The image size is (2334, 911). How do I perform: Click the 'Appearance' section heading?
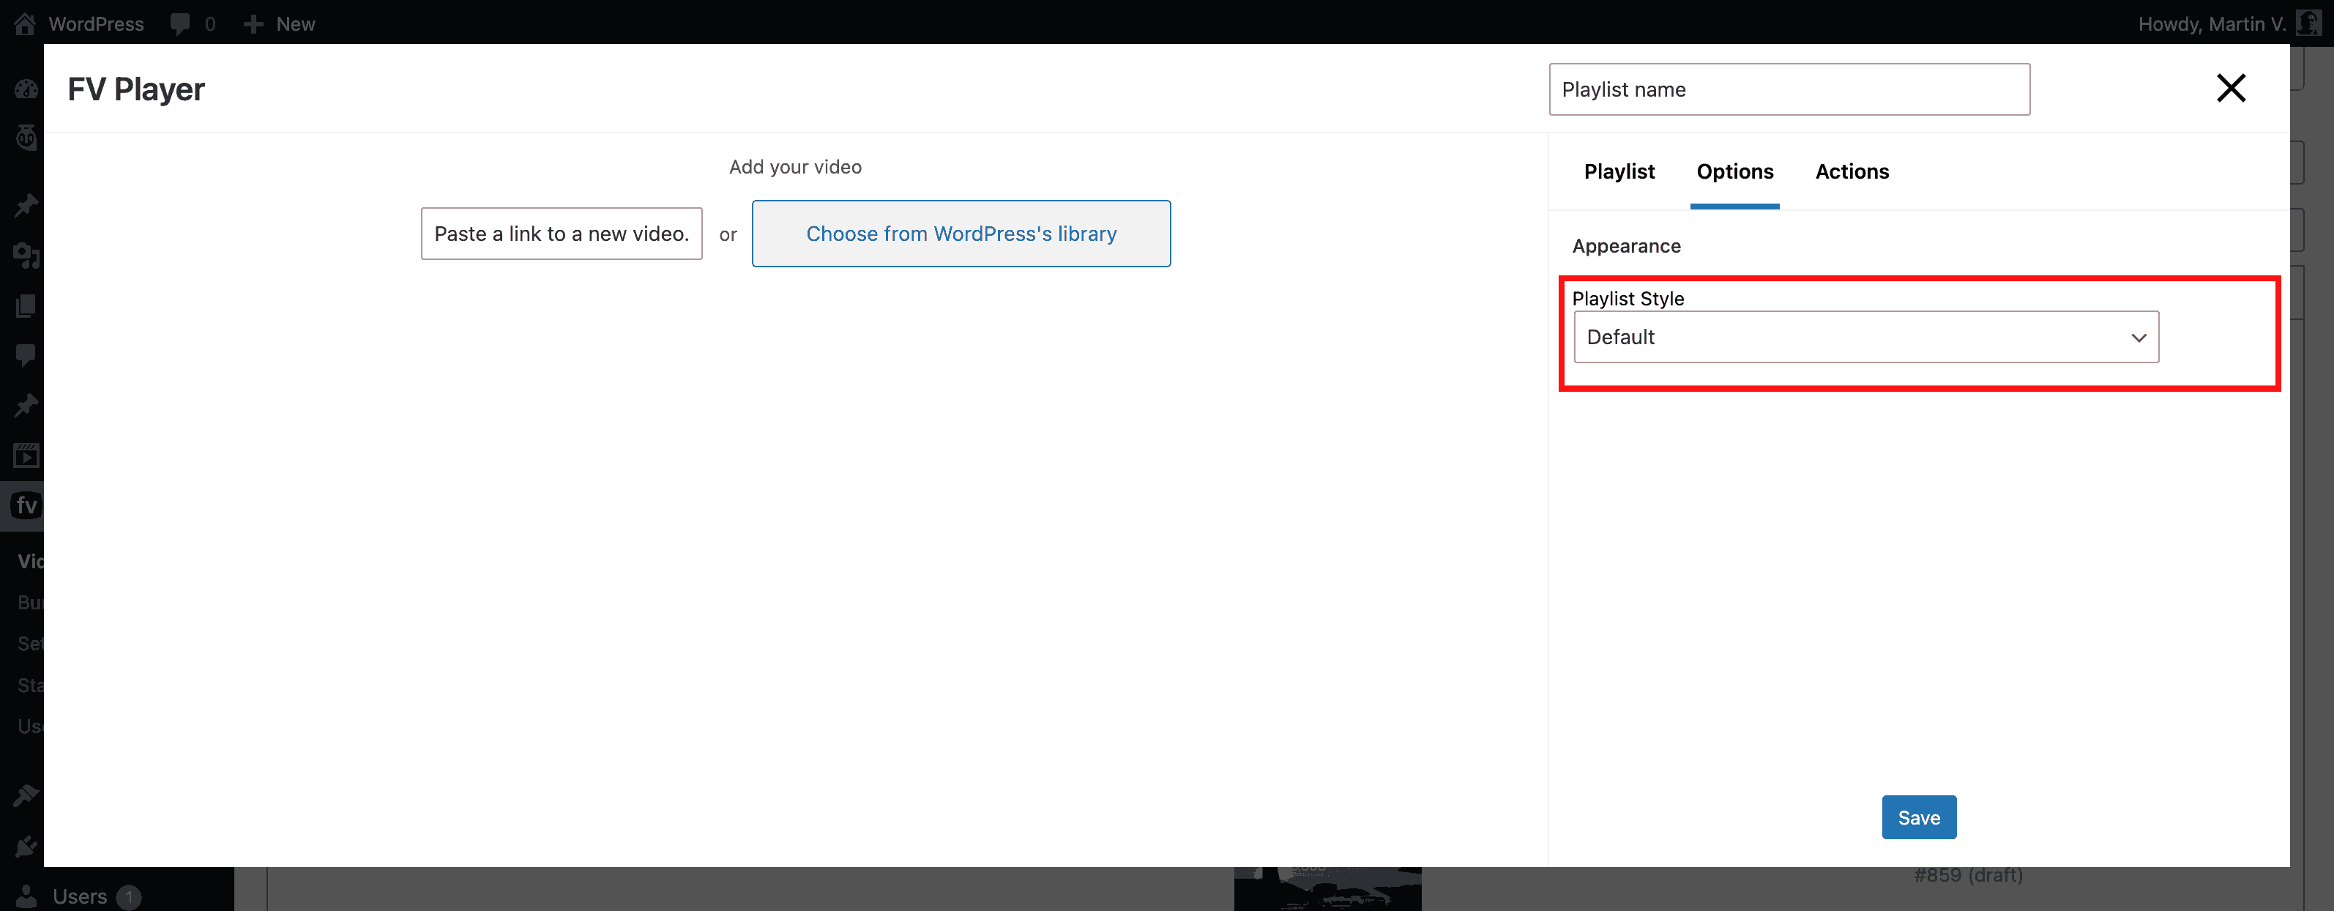pos(1626,245)
